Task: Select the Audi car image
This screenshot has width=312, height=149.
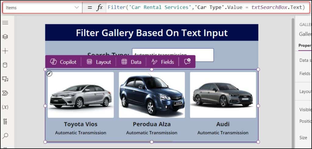Action: click(x=223, y=95)
